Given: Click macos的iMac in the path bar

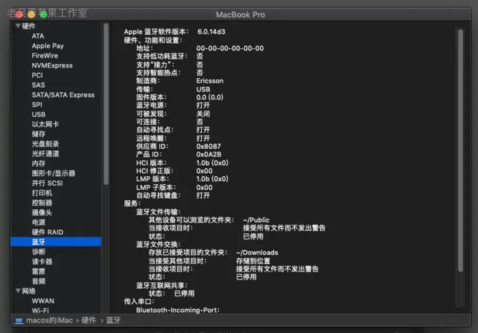Looking at the screenshot, I should [49, 320].
